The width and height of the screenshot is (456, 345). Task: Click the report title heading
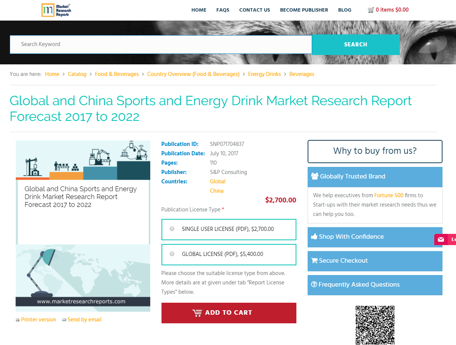[x=211, y=109]
